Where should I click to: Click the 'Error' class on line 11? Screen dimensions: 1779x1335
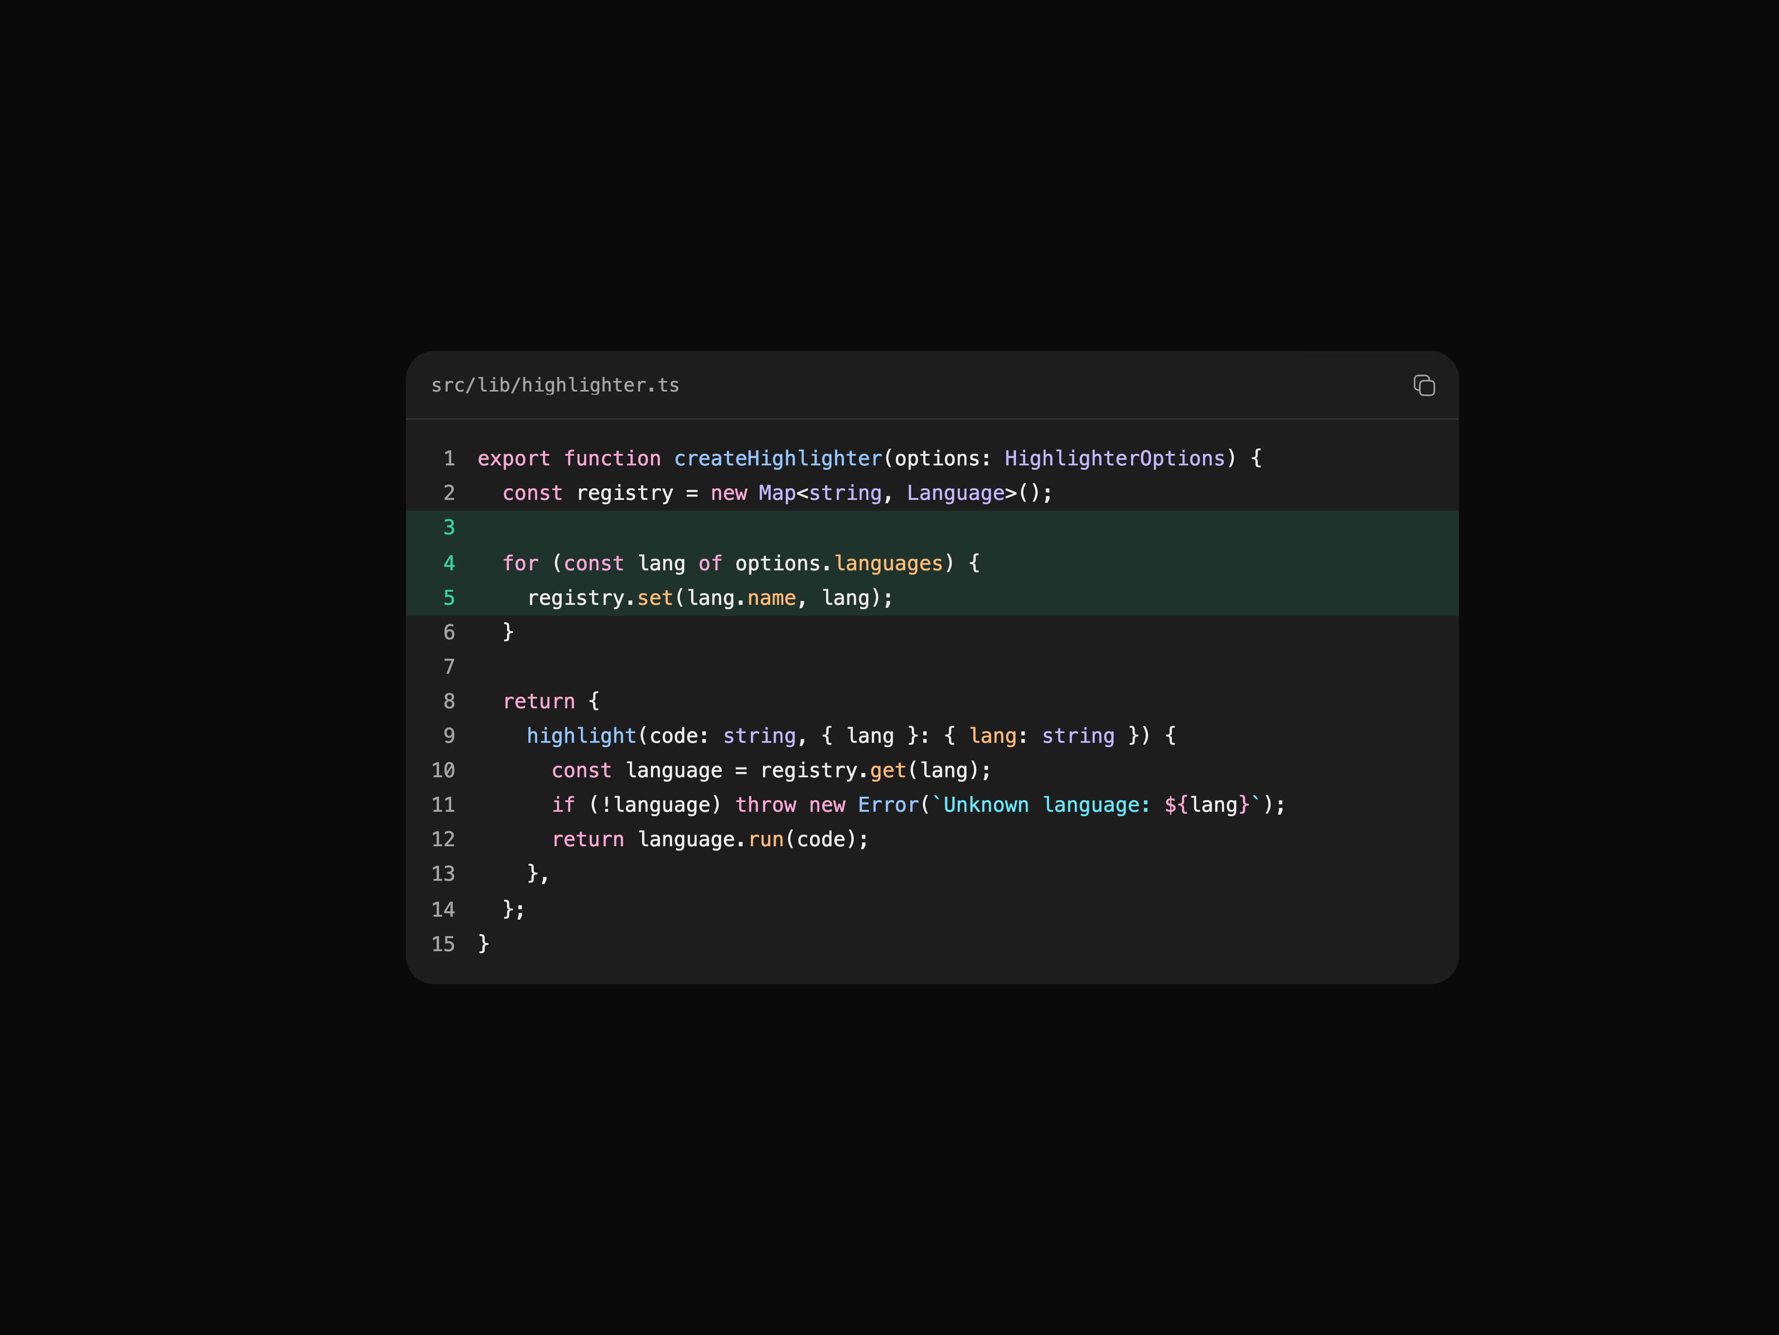pos(888,804)
